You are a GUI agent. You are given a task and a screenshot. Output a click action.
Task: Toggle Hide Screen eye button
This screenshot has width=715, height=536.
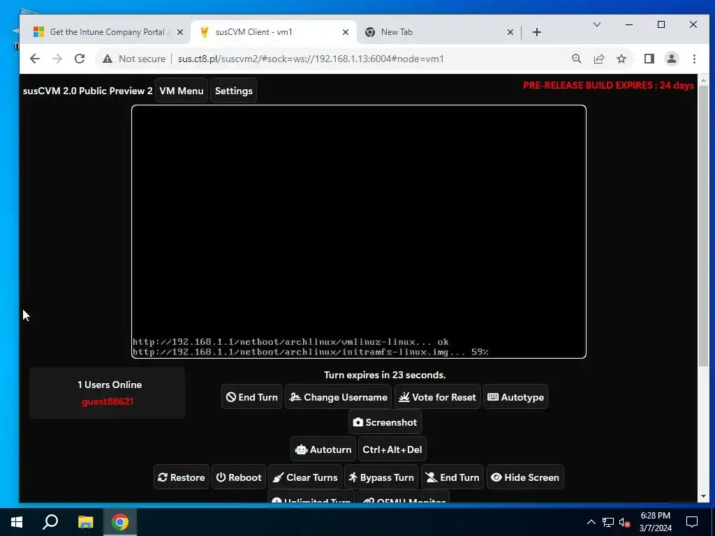point(525,477)
